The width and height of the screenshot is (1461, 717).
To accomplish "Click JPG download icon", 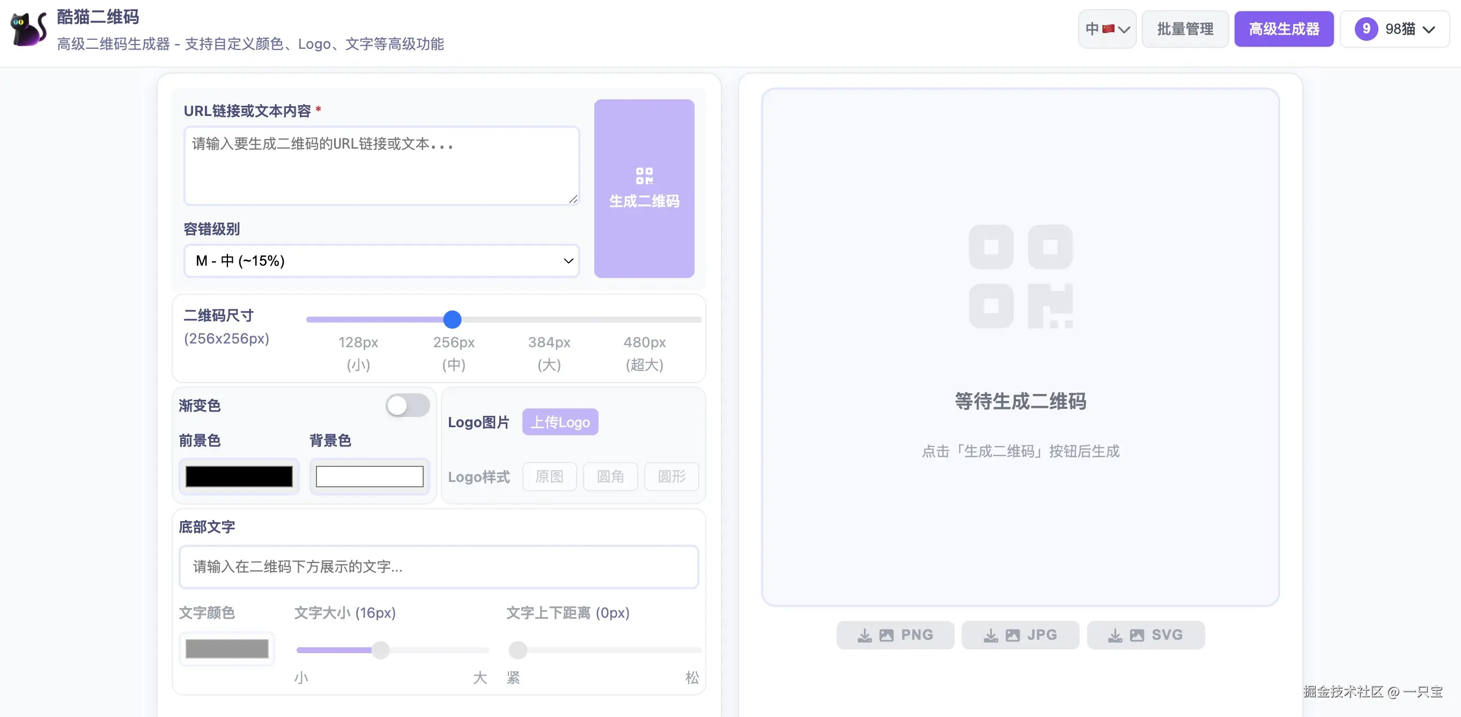I will click(990, 635).
